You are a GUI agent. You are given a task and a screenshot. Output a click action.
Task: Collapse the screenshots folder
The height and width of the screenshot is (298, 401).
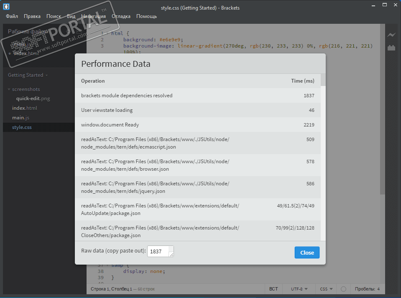coord(9,89)
